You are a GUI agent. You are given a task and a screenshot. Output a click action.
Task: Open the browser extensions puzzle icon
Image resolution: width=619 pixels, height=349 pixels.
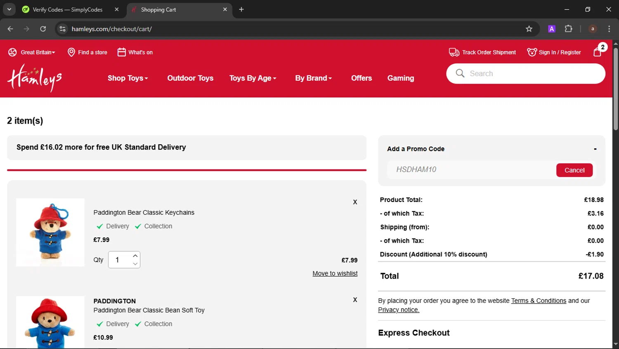click(x=569, y=29)
